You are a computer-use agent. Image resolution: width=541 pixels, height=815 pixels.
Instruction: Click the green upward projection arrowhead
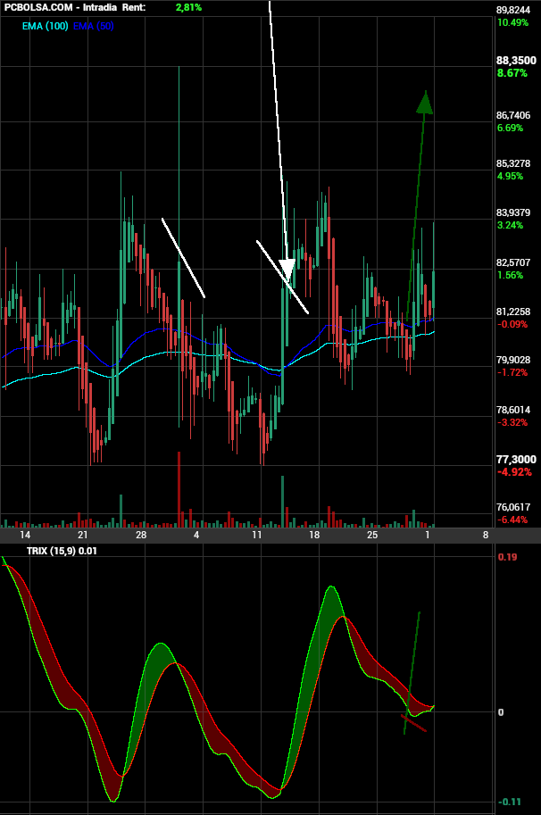point(425,103)
